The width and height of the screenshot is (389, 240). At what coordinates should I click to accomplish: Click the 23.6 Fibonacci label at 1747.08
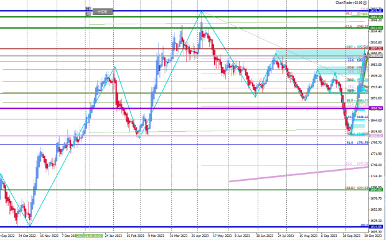[x=357, y=164]
